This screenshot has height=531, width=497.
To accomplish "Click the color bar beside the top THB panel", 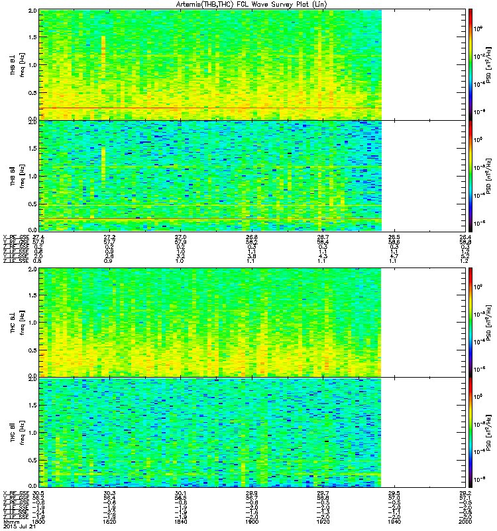I will [x=470, y=64].
